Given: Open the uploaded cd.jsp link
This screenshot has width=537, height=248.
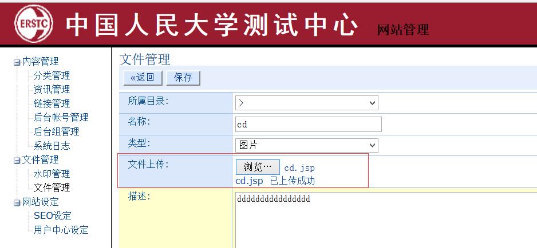Looking at the screenshot, I should pos(250,181).
